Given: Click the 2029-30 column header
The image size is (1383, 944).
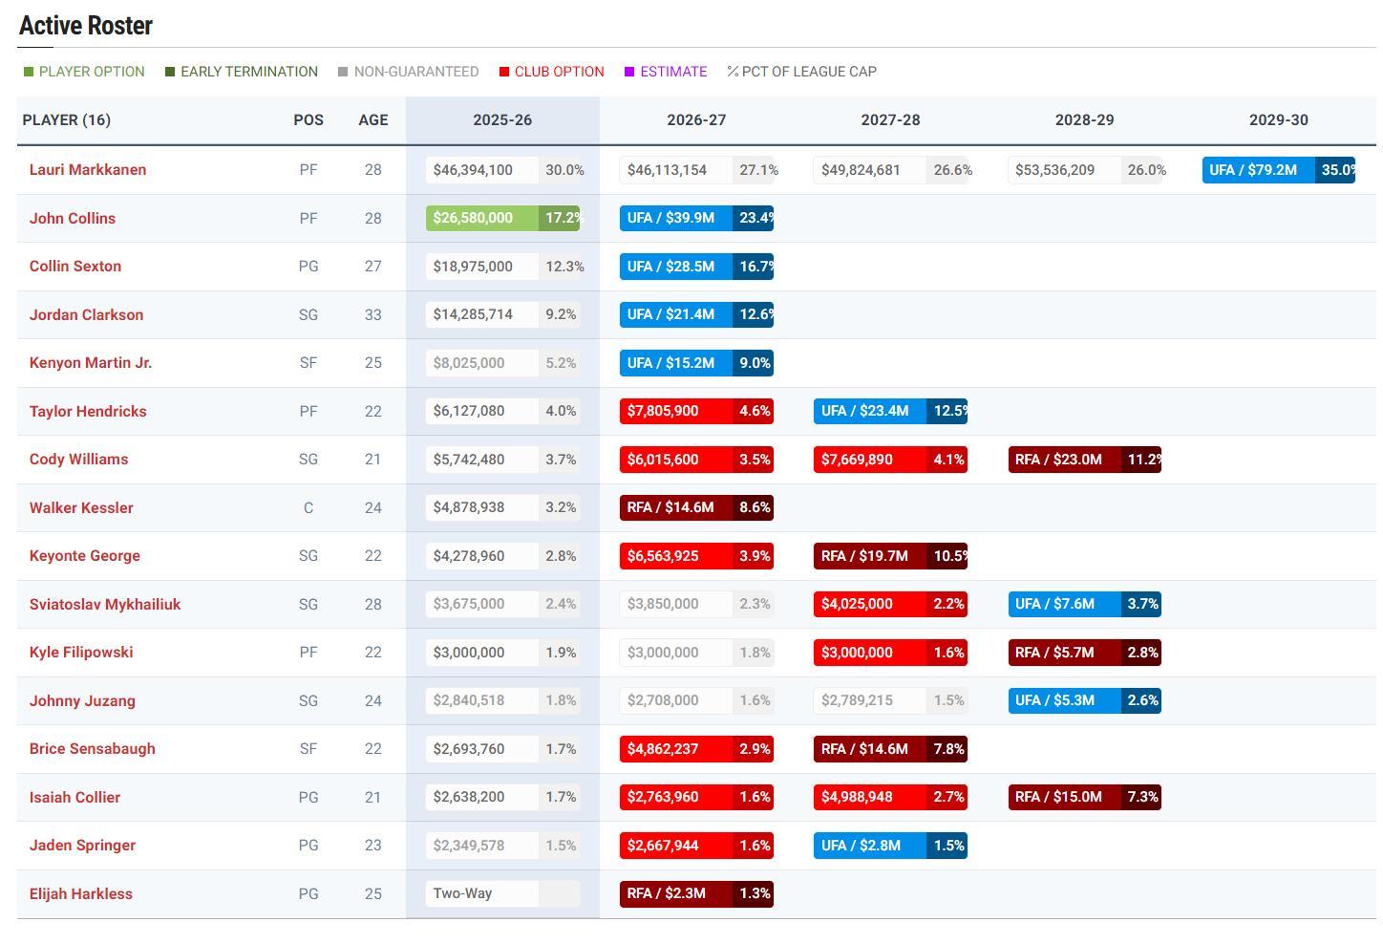Looking at the screenshot, I should 1278,120.
